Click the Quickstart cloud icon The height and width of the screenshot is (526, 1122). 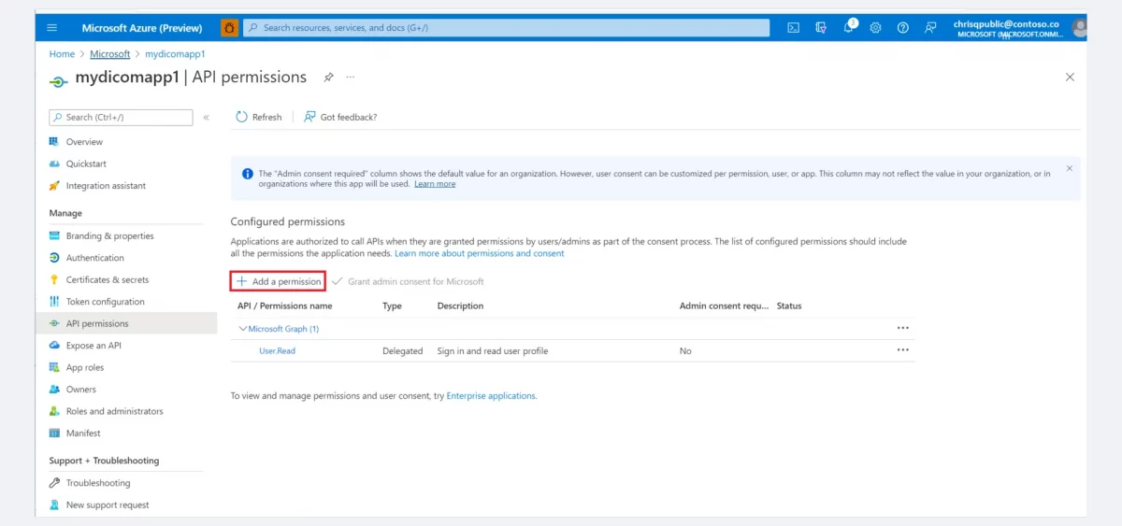(x=54, y=163)
